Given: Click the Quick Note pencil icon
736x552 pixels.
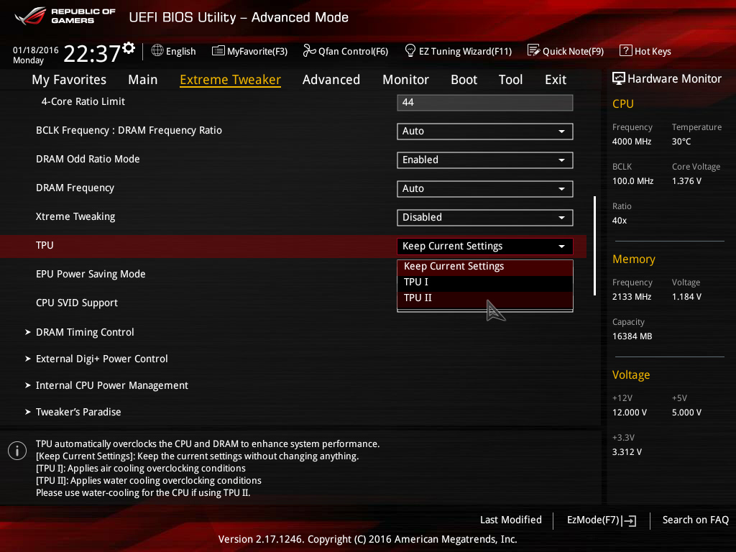Looking at the screenshot, I should click(534, 50).
